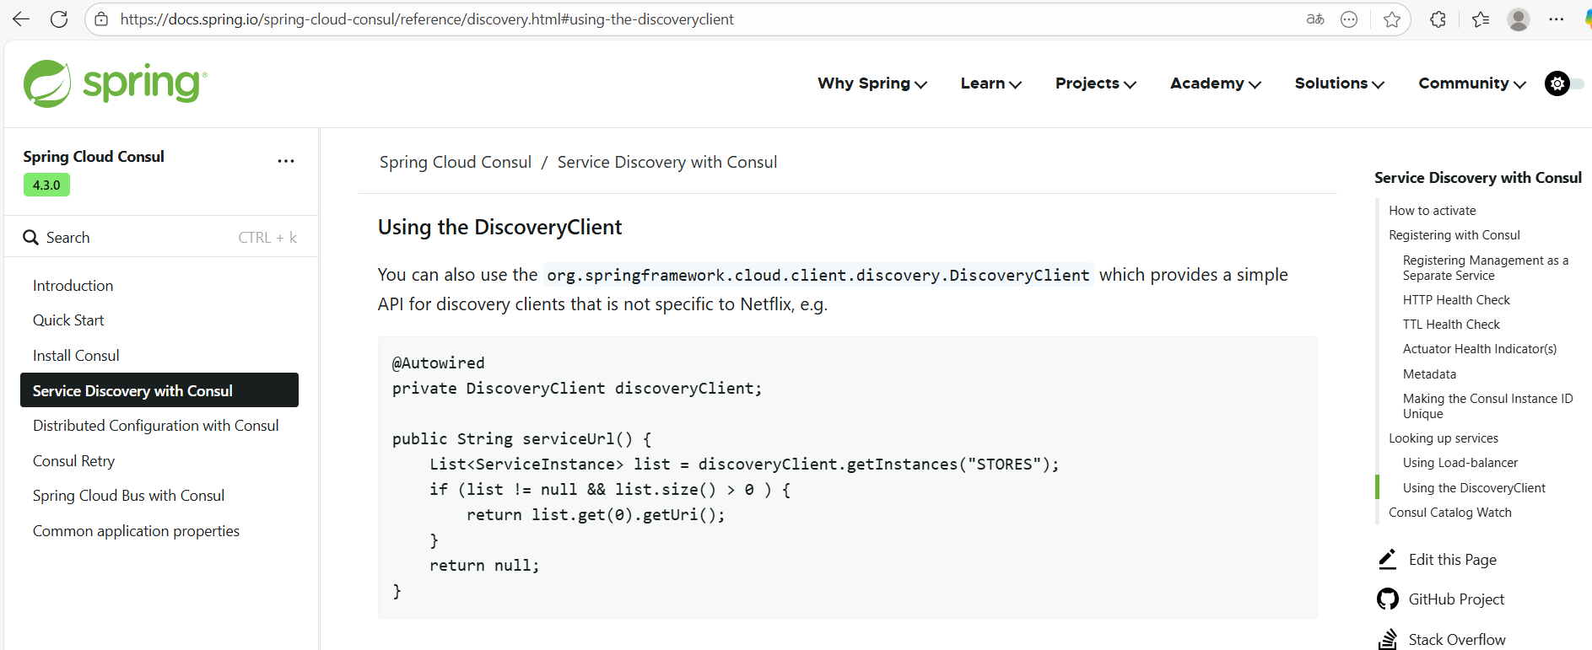Click Spring Cloud Consul breadcrumb link

click(456, 162)
